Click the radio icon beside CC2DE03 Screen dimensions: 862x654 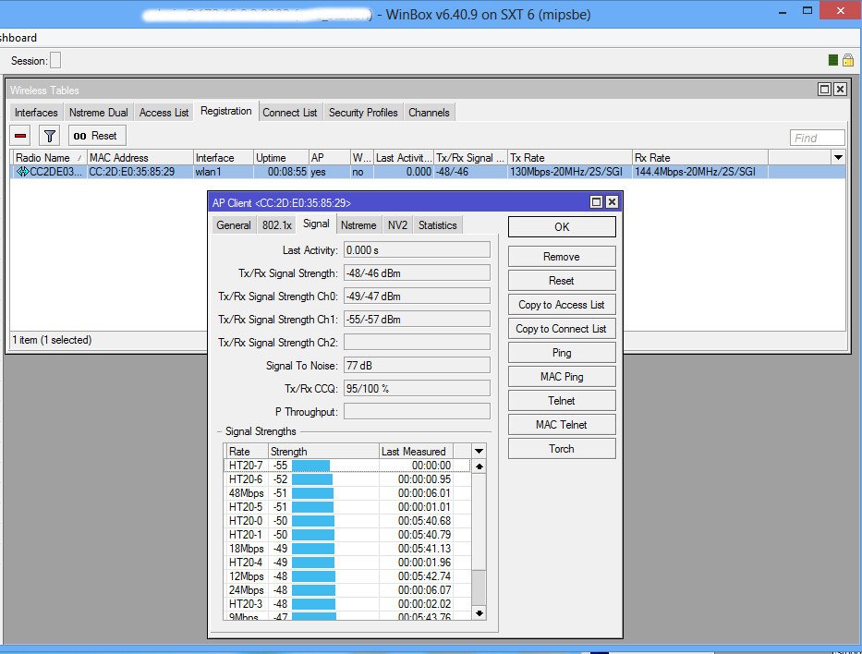[x=22, y=172]
